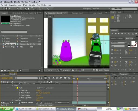Click the Subscript style button
Viewport: 138px width, 111px height.
133,70
